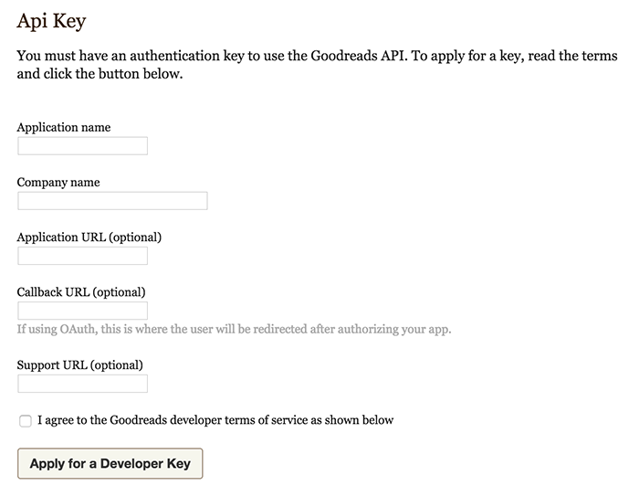
Task: Click the Support URL input box
Action: (82, 384)
